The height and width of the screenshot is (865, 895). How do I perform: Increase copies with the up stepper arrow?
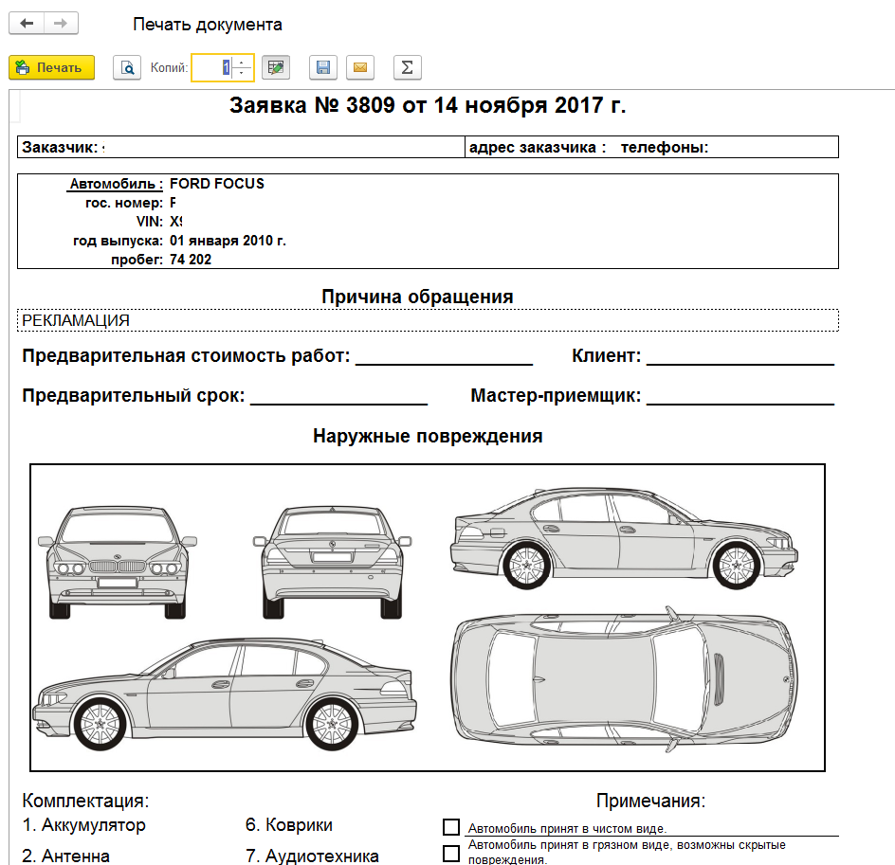click(243, 63)
